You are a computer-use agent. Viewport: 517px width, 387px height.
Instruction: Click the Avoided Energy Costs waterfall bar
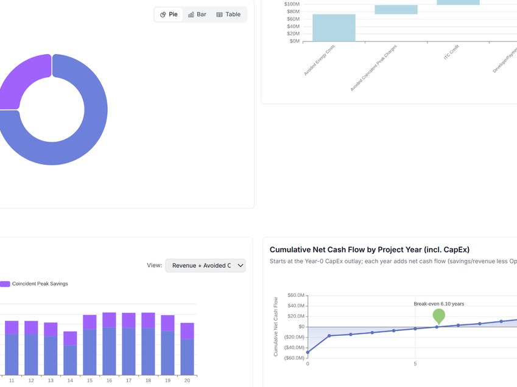(334, 27)
